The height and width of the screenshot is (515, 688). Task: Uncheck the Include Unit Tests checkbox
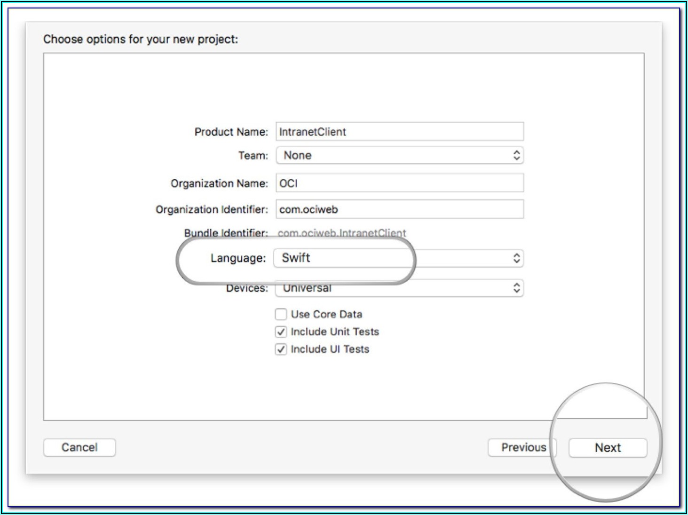click(x=281, y=332)
